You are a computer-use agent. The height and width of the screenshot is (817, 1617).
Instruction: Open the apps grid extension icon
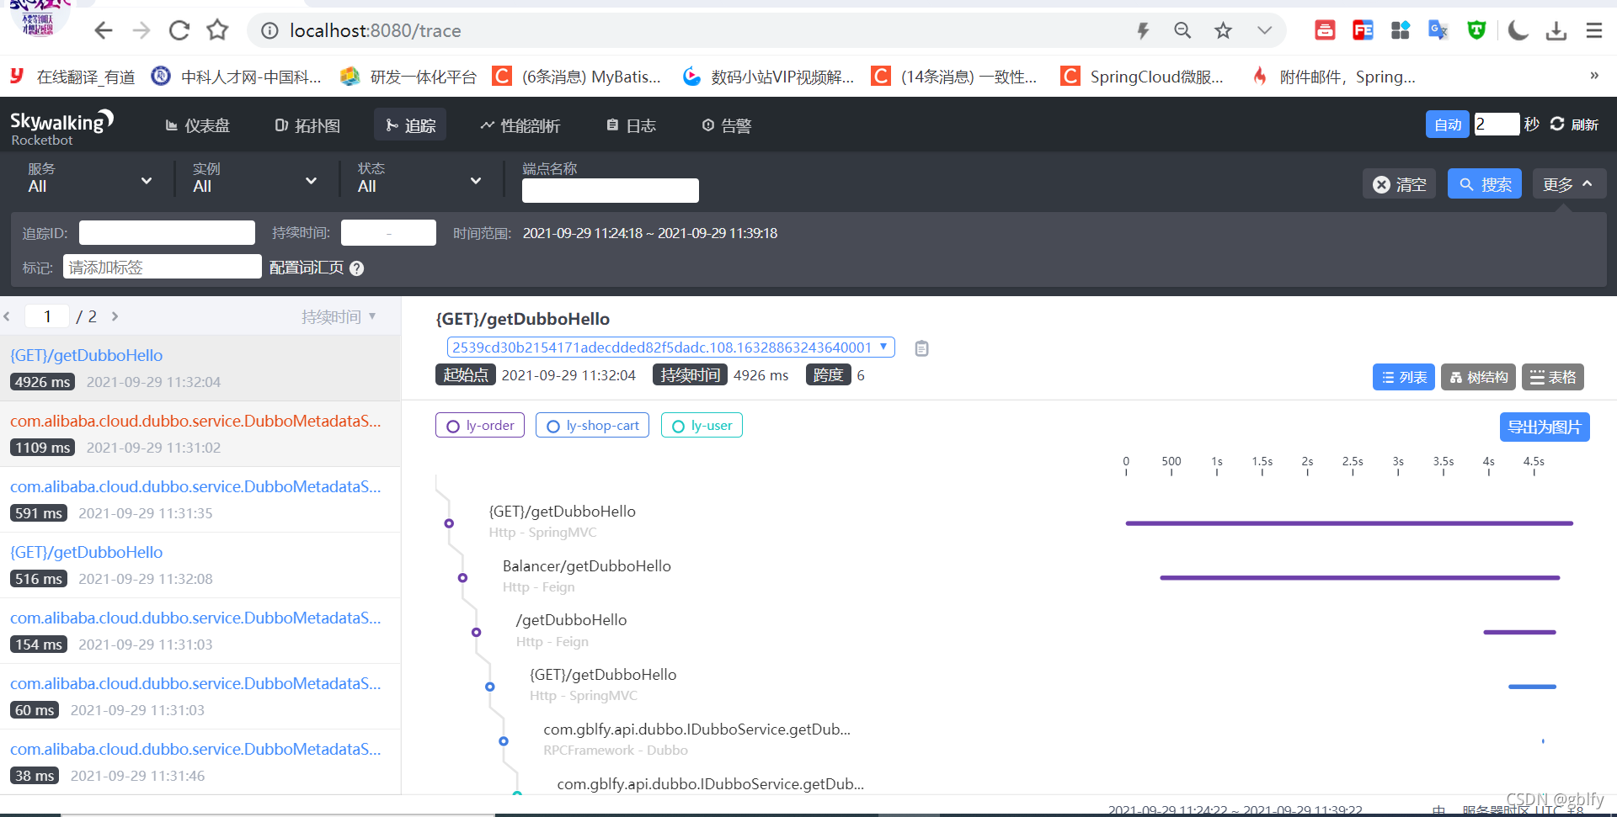point(1401,31)
